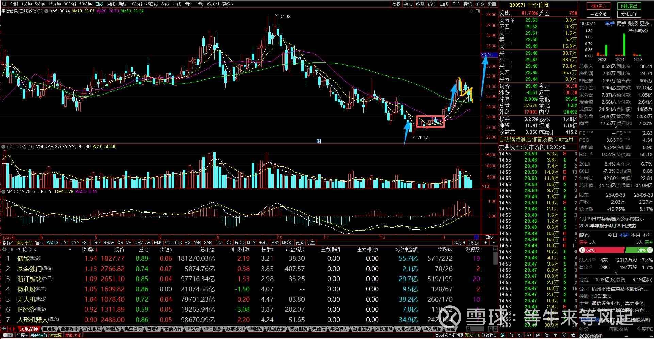
Task: Add stock via +自选 button
Action: click(x=480, y=4)
